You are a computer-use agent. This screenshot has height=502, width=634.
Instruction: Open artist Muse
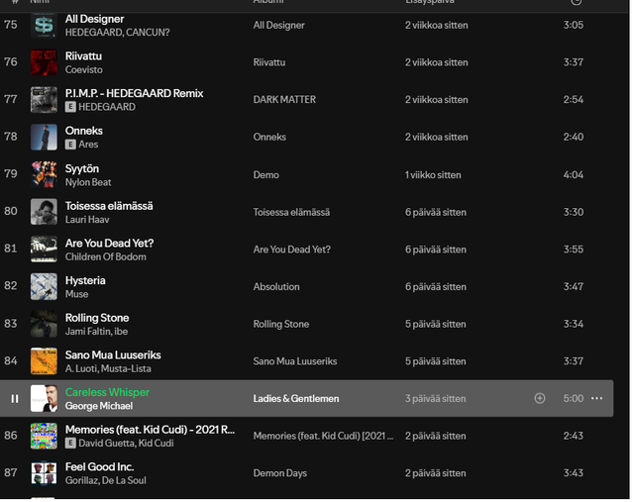[x=76, y=294]
